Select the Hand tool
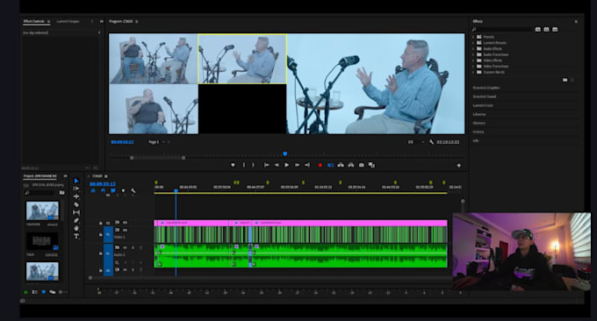The image size is (597, 321). coord(76,228)
